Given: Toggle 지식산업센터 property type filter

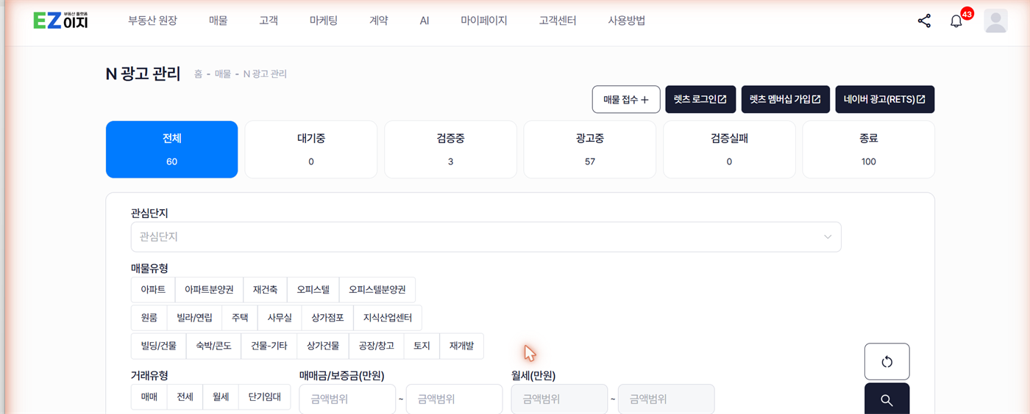Looking at the screenshot, I should click(388, 318).
